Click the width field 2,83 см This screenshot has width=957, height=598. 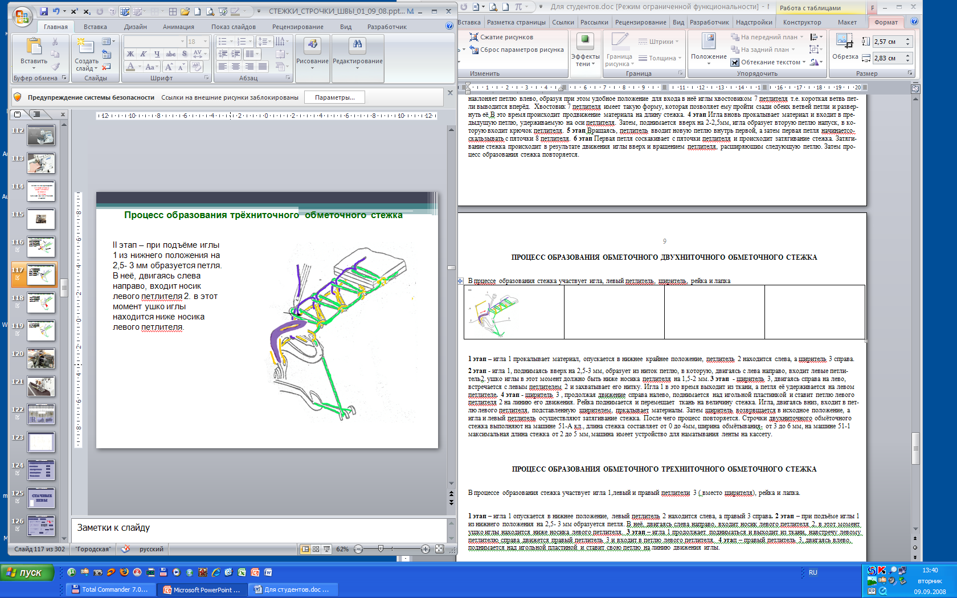pyautogui.click(x=888, y=58)
